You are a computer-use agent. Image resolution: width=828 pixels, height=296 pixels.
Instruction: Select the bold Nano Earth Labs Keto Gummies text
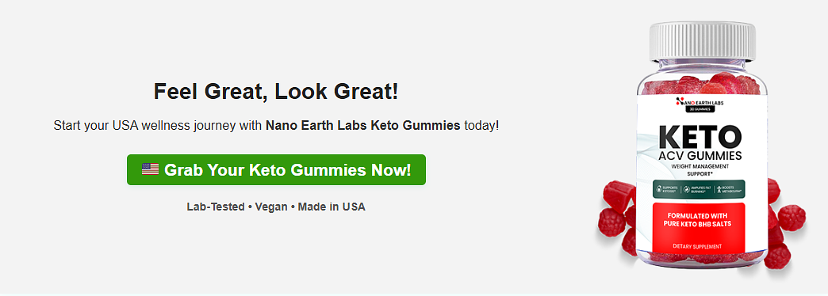click(x=362, y=127)
